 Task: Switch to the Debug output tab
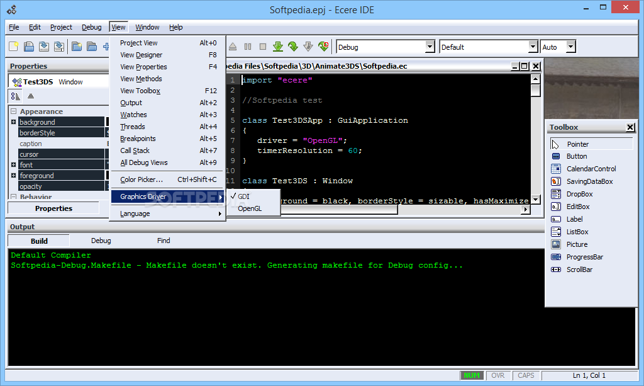(x=101, y=241)
